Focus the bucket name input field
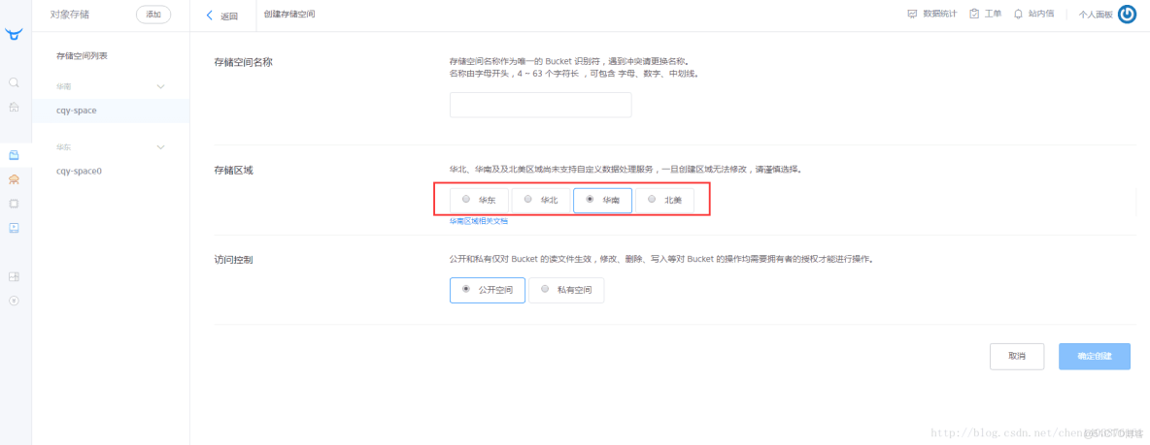1150x445 pixels. (541, 105)
